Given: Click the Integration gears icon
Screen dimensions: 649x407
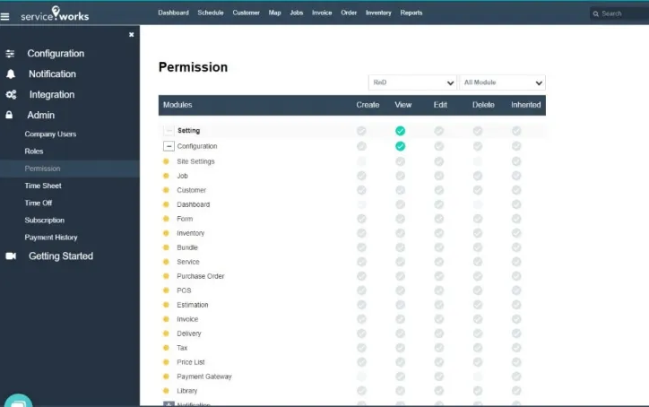Looking at the screenshot, I should tap(10, 95).
